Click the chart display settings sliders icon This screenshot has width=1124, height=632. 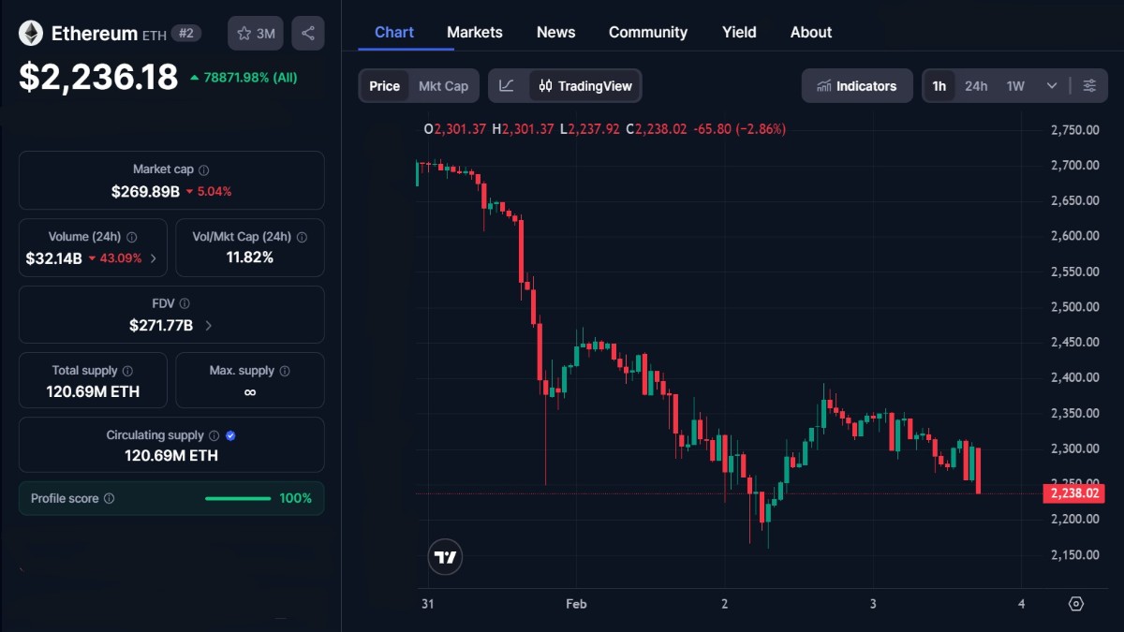click(x=1089, y=85)
